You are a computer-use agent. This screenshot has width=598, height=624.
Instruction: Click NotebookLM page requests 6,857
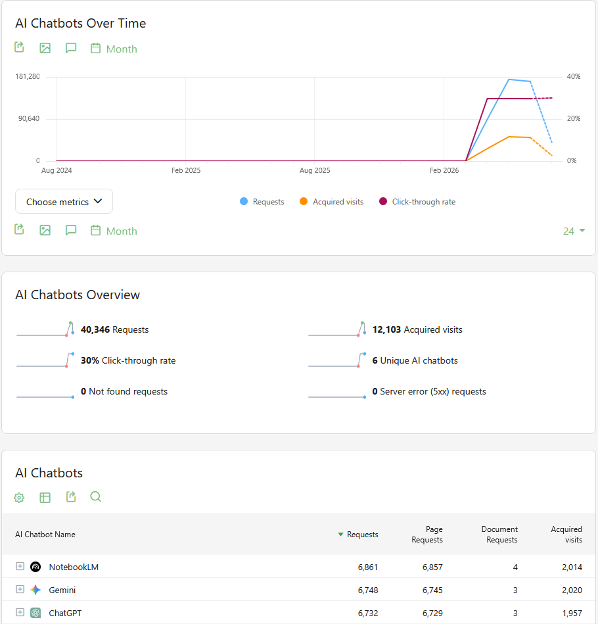pyautogui.click(x=432, y=567)
